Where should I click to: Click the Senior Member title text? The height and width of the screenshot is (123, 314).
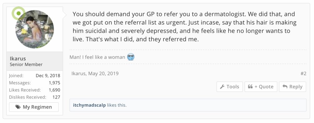pyautogui.click(x=26, y=64)
